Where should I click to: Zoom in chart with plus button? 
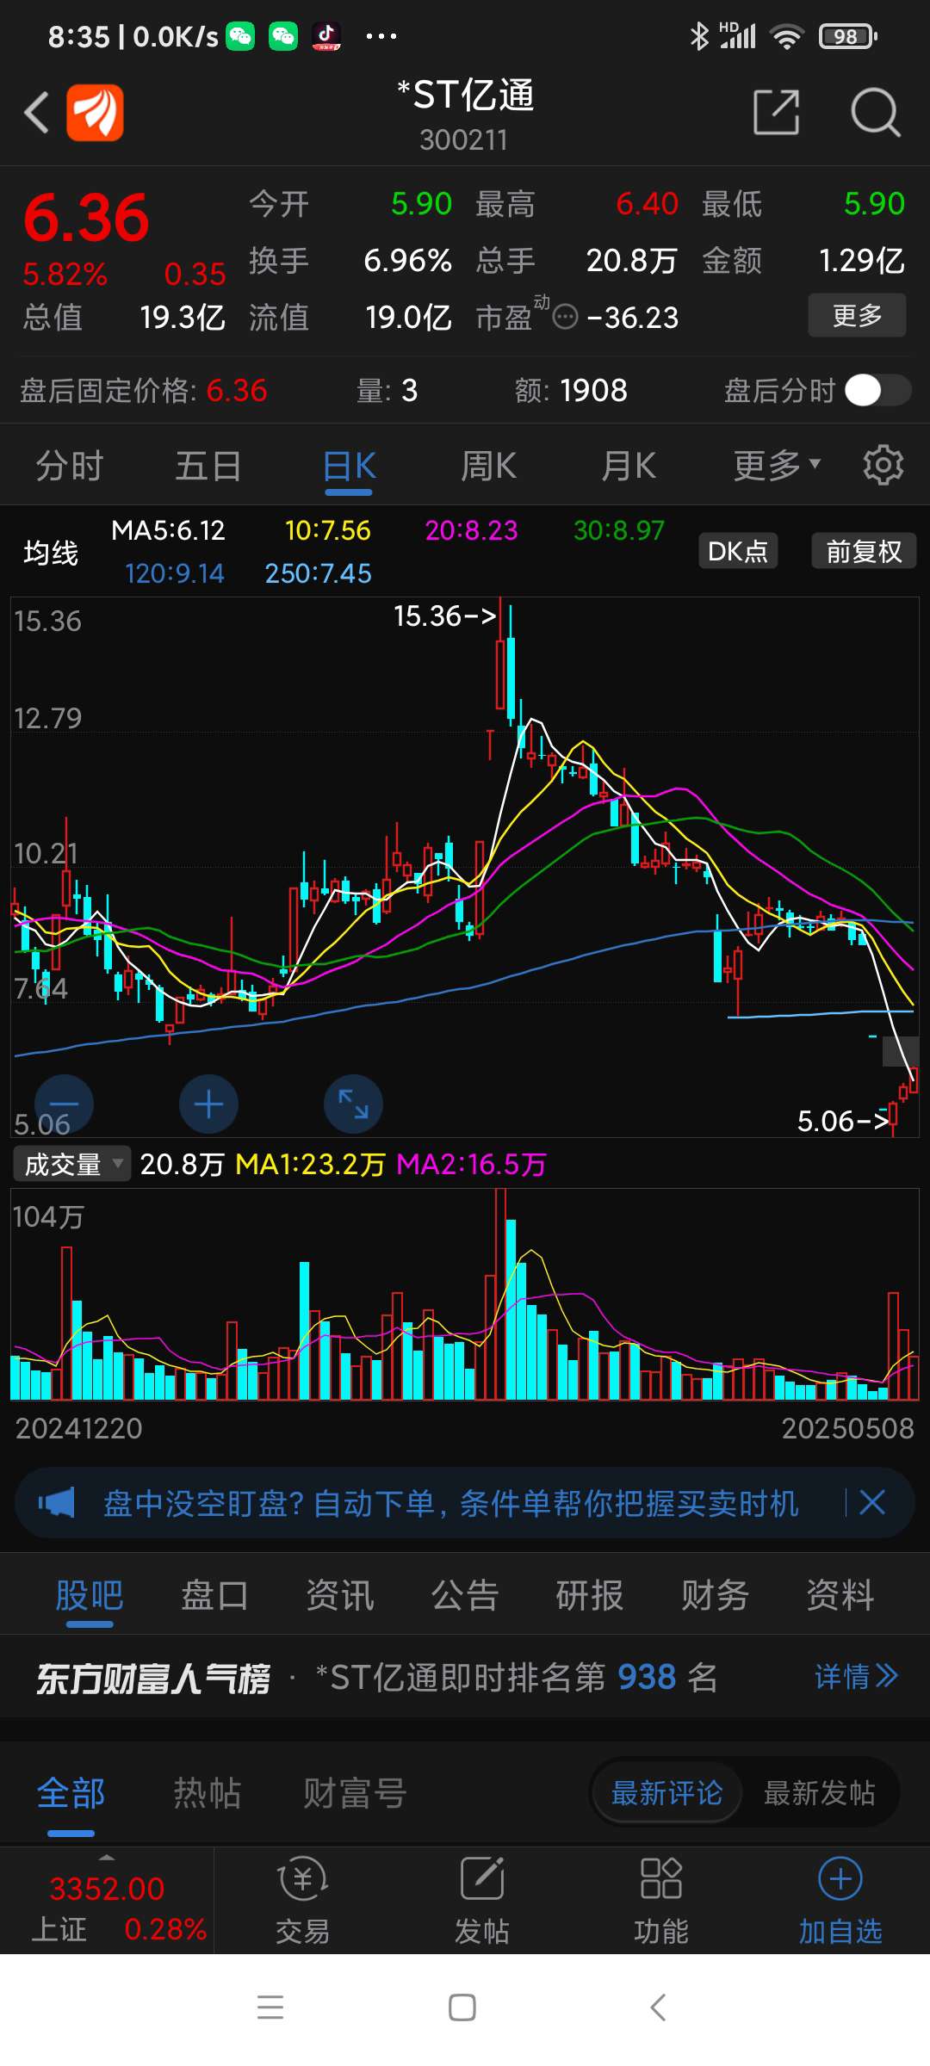pos(208,1104)
